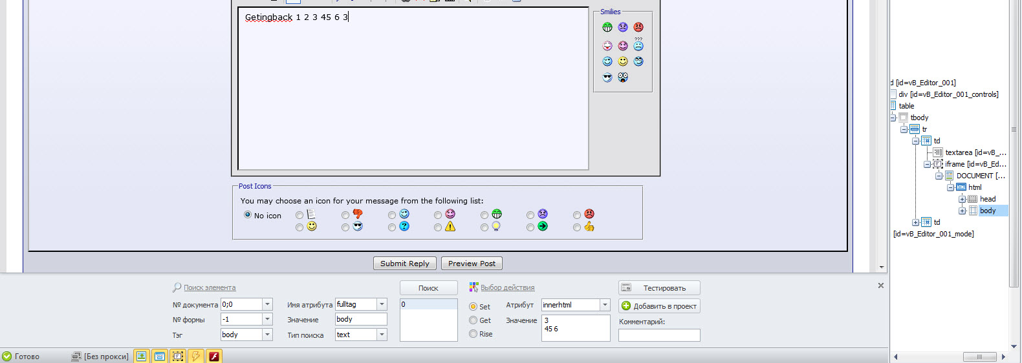Image resolution: width=1022 pixels, height=363 pixels.
Task: Choose the green arrow post icon radio
Action: [530, 227]
